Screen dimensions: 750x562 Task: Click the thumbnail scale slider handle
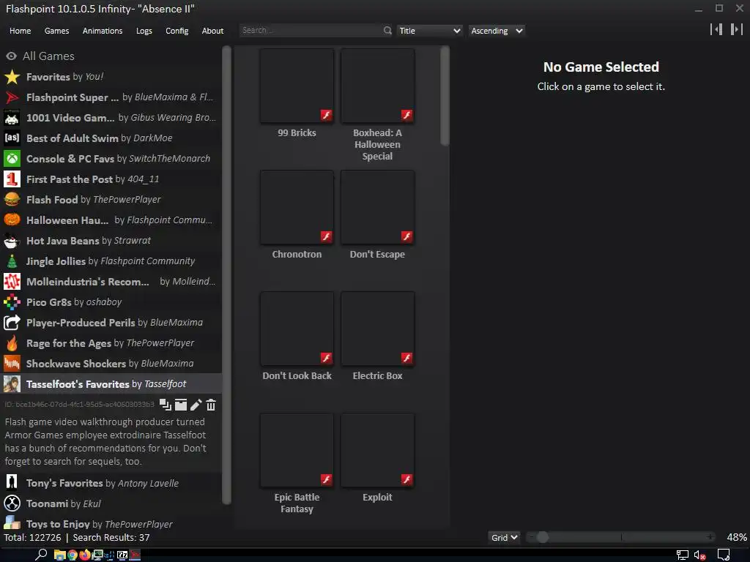(x=543, y=537)
